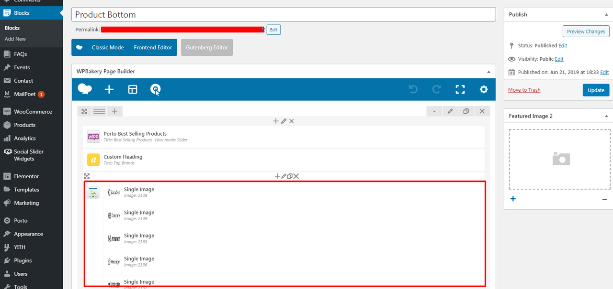The height and width of the screenshot is (289, 613).
Task: Click the Gutenberg Editor button
Action: (x=207, y=47)
